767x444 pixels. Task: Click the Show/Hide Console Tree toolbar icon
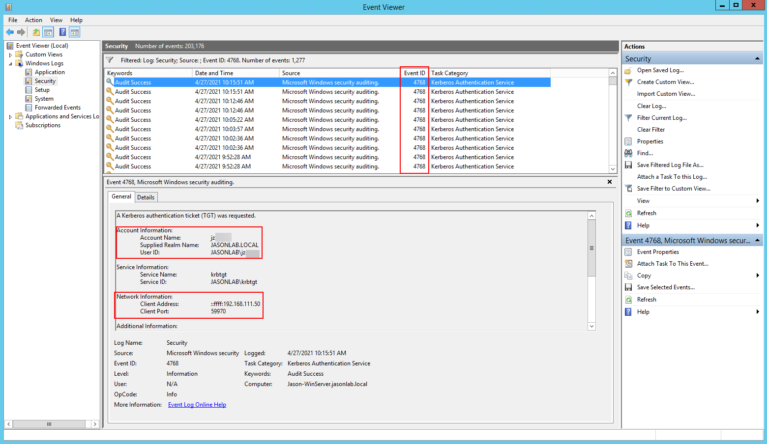(x=48, y=31)
